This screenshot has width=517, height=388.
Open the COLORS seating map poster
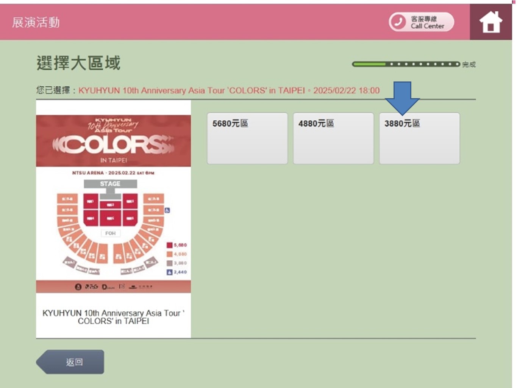113,204
